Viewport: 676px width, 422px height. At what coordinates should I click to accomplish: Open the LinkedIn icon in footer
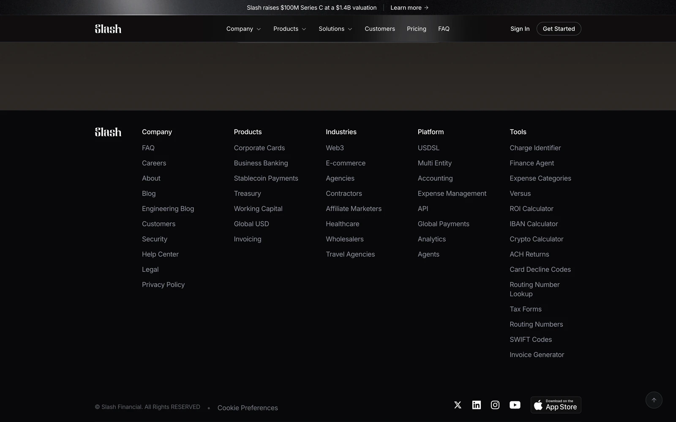click(x=476, y=405)
